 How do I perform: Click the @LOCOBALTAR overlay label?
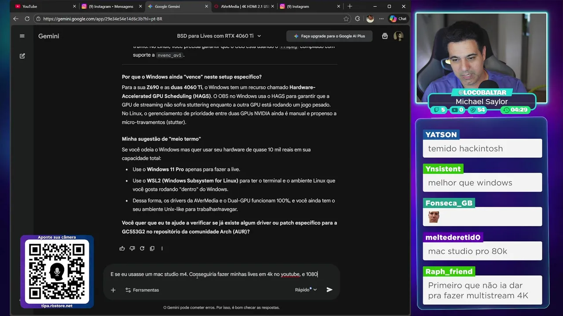point(482,93)
